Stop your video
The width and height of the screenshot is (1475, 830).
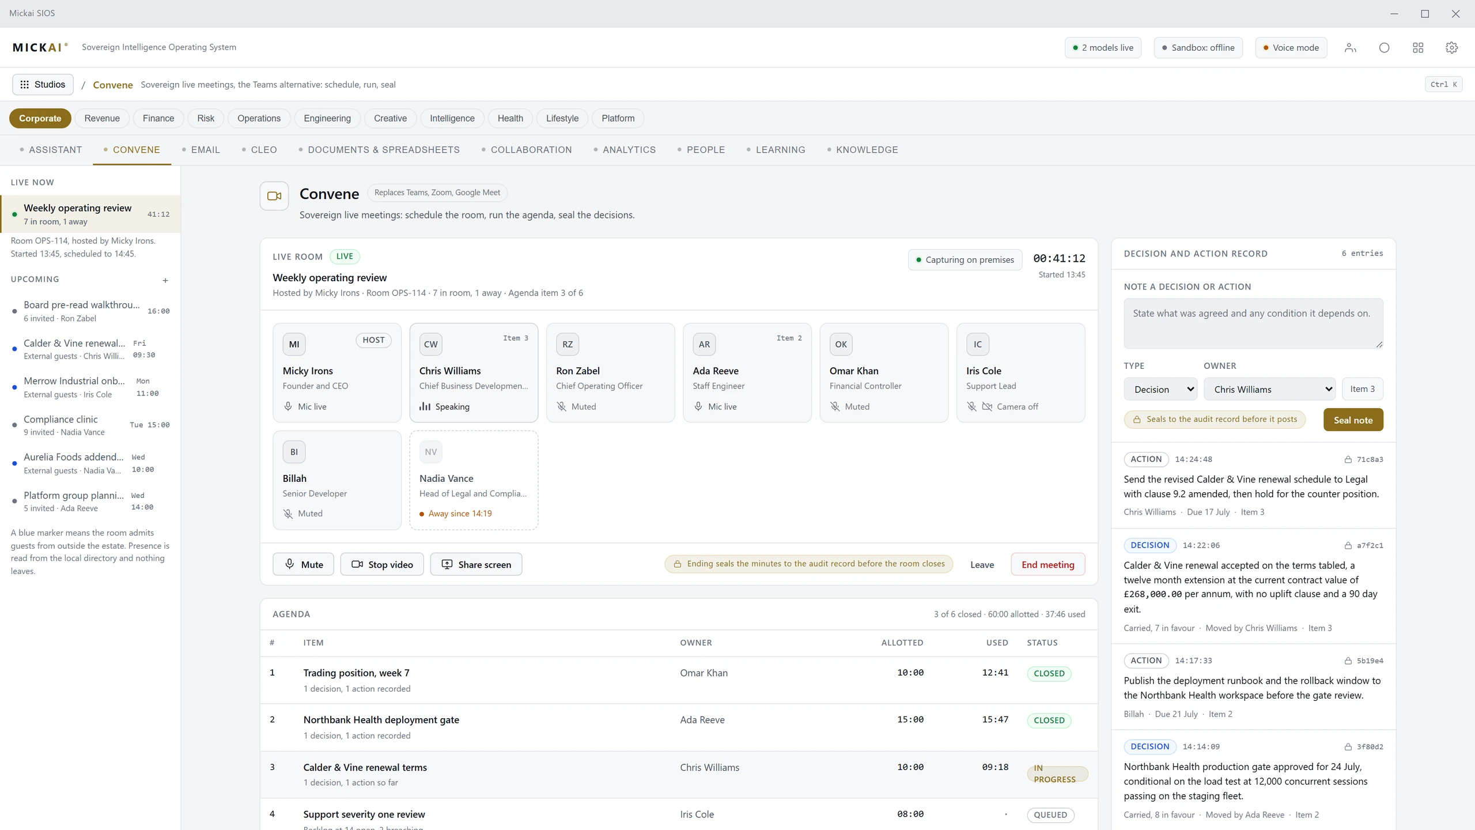[x=382, y=564]
